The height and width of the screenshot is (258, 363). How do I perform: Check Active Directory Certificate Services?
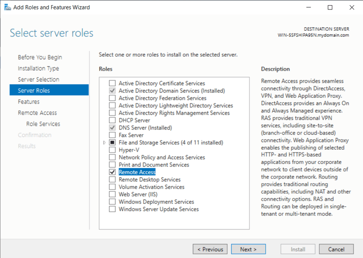pos(112,83)
